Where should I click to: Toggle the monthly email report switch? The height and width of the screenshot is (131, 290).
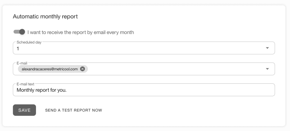19,32
